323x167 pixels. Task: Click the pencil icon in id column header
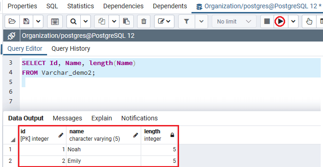61,135
